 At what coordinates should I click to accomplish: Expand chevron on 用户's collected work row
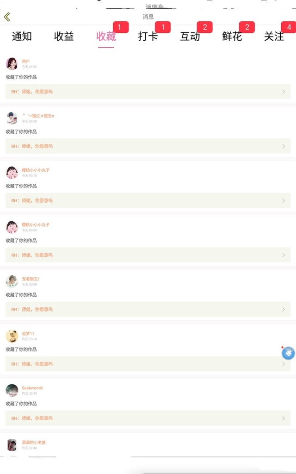[284, 92]
